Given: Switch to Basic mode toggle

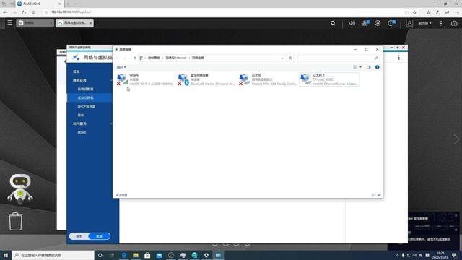Looking at the screenshot, I should (x=79, y=236).
